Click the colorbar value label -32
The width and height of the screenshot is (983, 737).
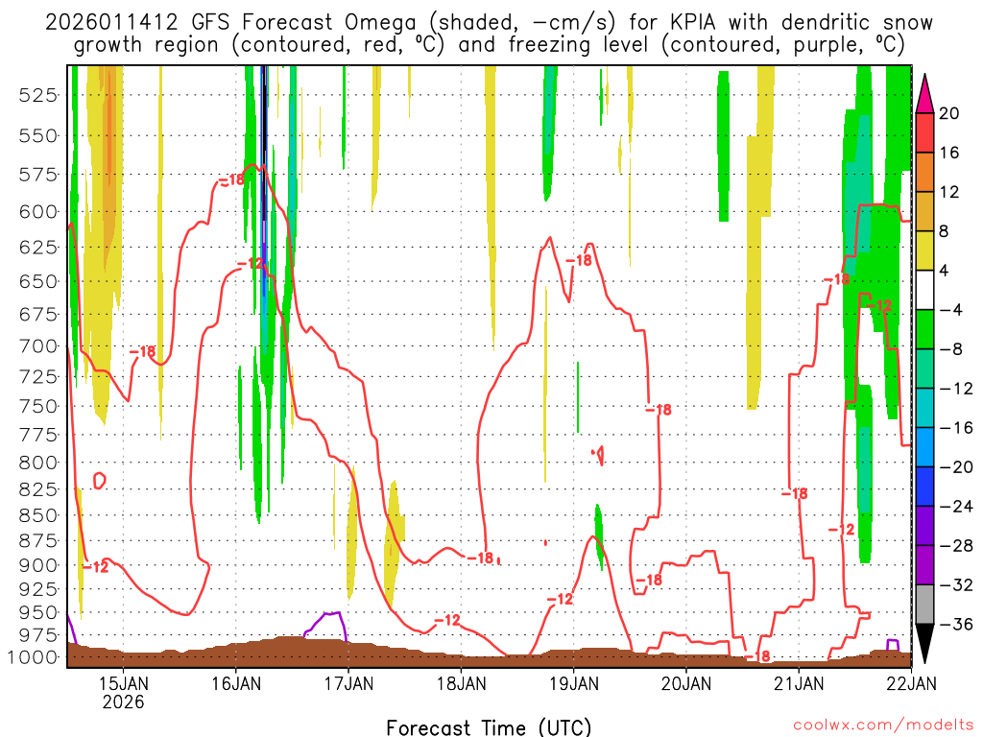click(956, 584)
